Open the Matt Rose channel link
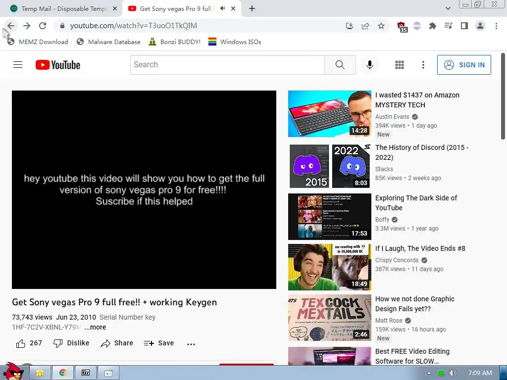Viewport: 507px width, 380px height. point(389,321)
